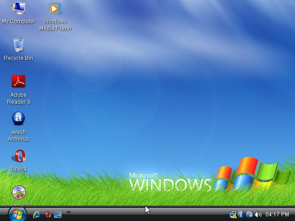Click the Windows Media Player label text
Screen dimensions: 295x221
(55, 24)
